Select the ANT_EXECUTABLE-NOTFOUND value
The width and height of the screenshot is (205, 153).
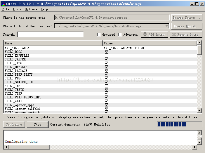pos(124,48)
